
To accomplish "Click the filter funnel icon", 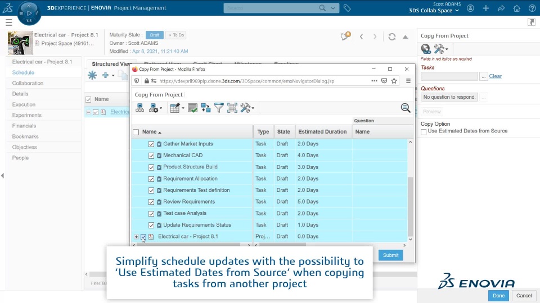I will click(x=219, y=108).
